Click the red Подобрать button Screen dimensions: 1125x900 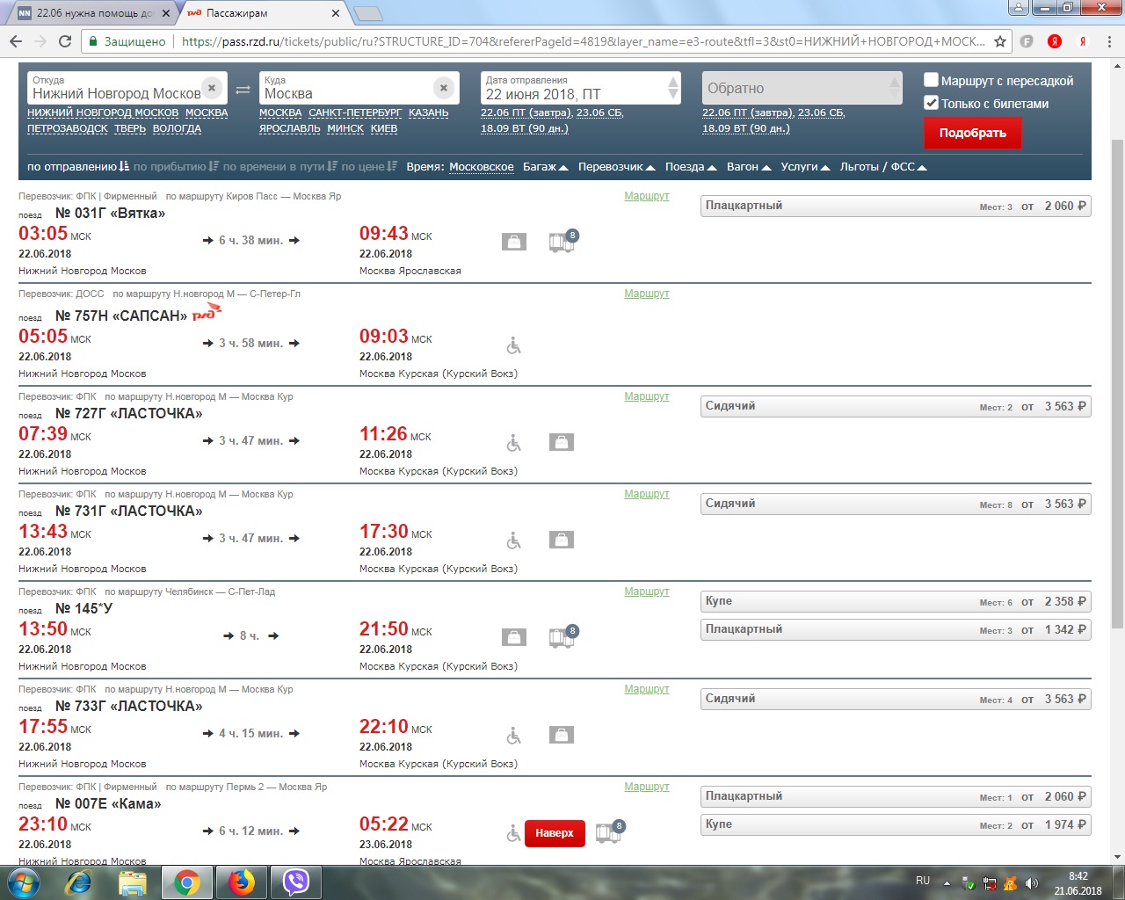(972, 133)
